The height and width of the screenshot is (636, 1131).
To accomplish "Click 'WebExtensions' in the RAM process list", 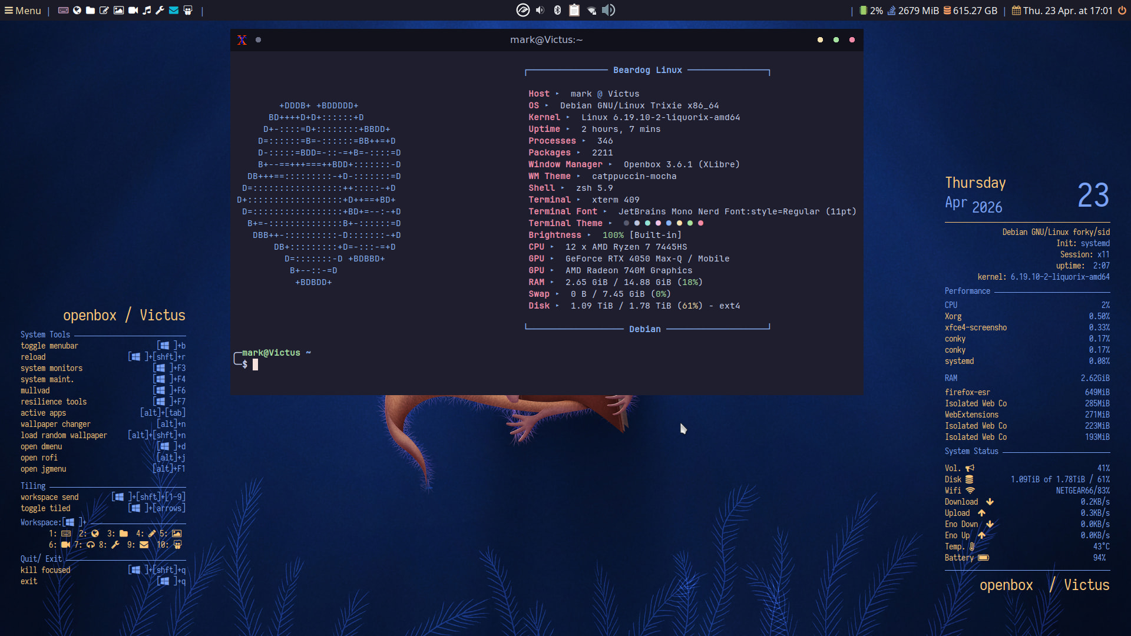I will [x=971, y=415].
